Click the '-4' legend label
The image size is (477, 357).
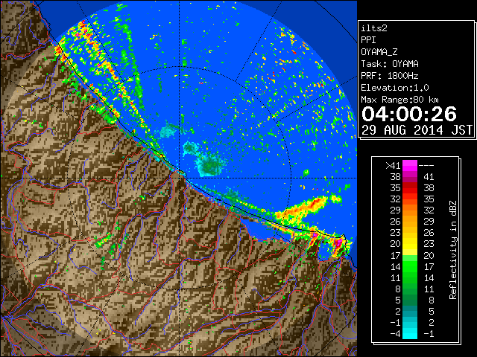tap(395, 334)
